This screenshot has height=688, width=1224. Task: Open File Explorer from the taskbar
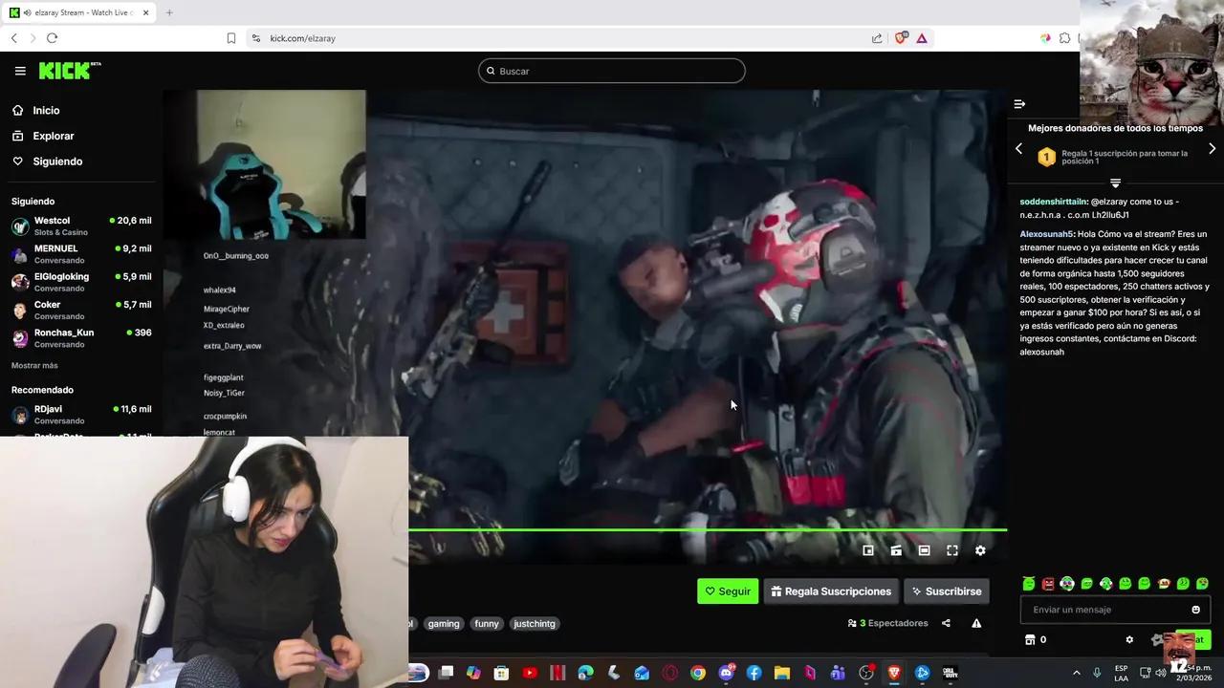click(781, 673)
